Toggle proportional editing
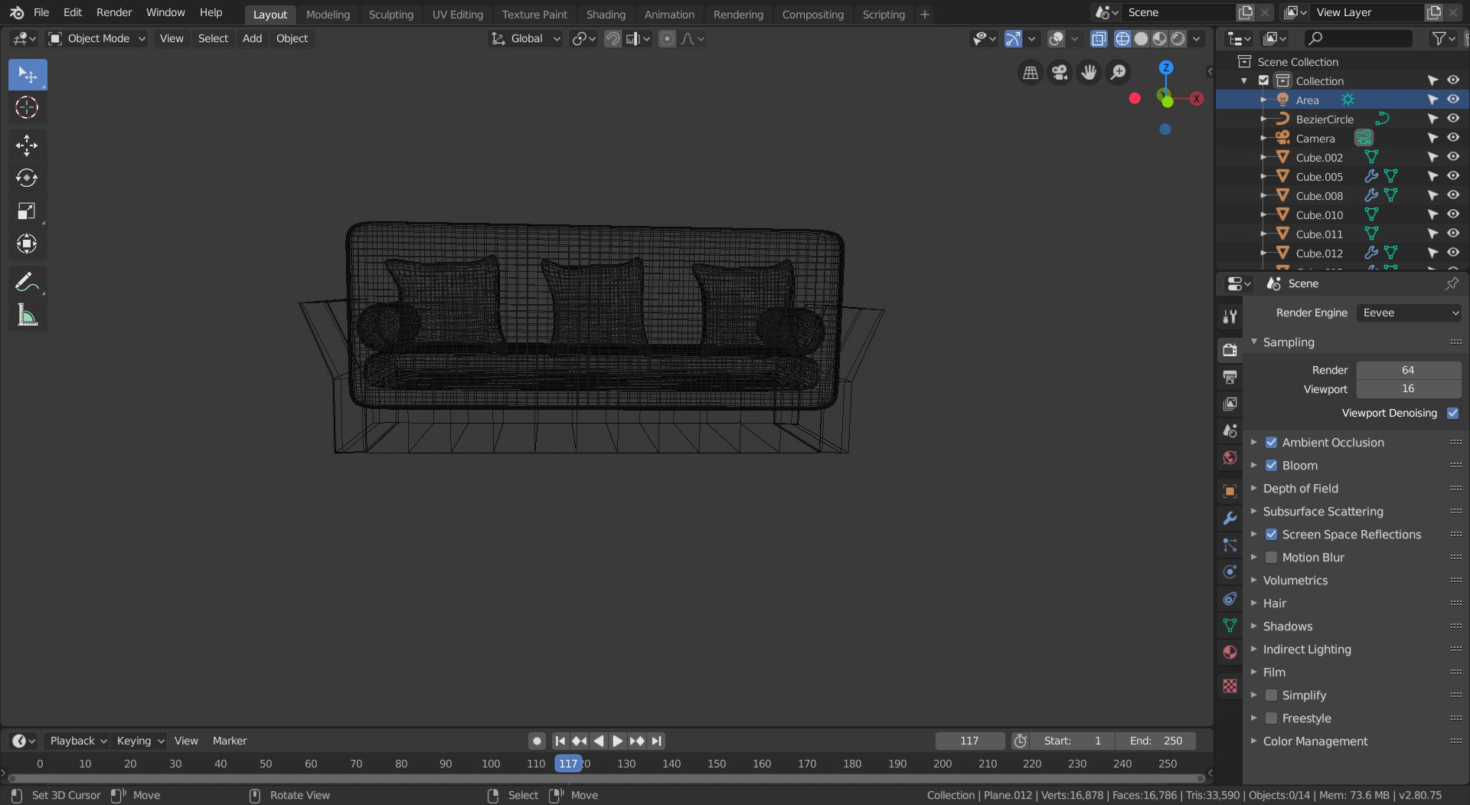1470x805 pixels. click(x=668, y=38)
